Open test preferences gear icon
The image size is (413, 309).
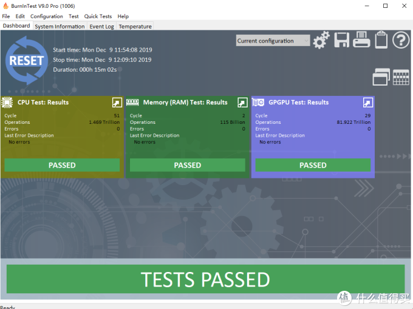pyautogui.click(x=321, y=40)
